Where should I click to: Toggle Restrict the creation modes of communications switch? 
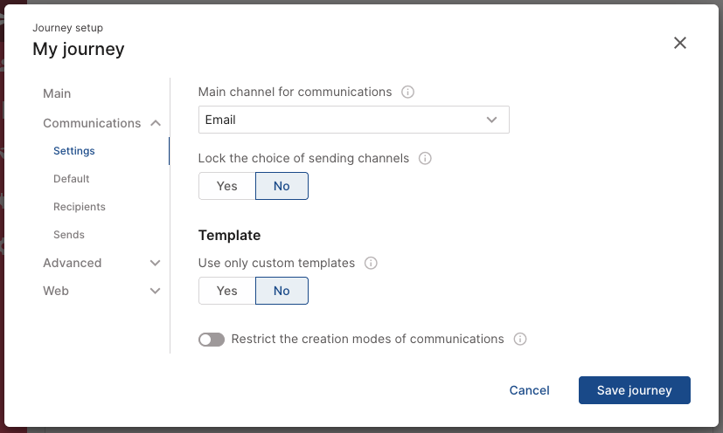tap(212, 340)
